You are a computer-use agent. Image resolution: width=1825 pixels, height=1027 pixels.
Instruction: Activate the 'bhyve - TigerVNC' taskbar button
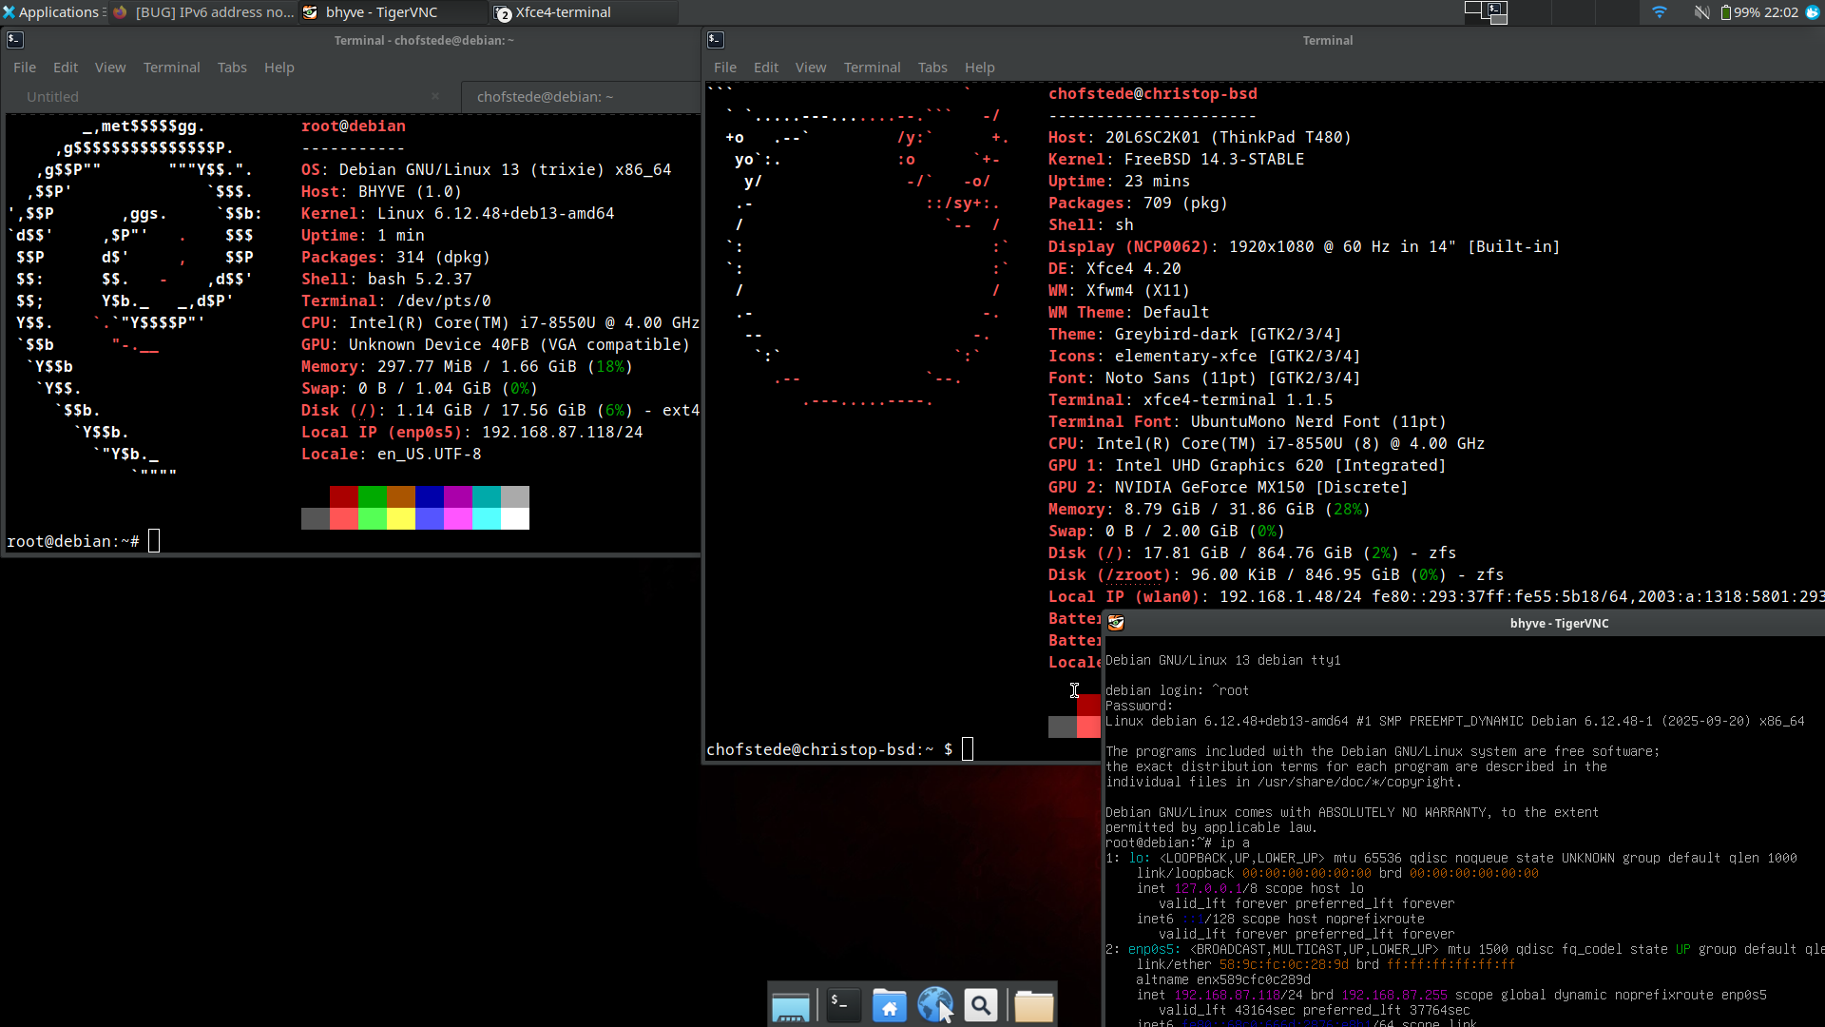pos(394,12)
